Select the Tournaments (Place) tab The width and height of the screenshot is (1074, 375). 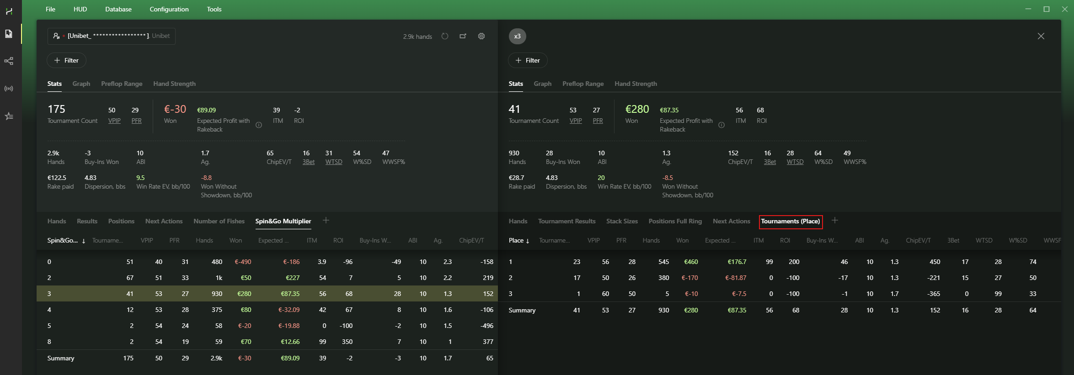(x=791, y=222)
